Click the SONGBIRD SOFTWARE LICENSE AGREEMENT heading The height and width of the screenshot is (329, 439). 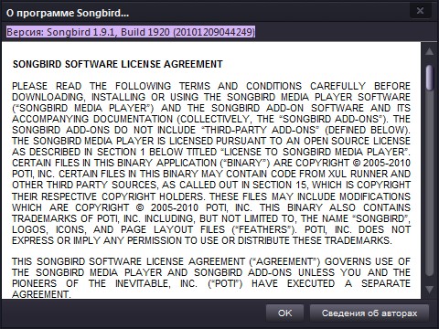click(x=118, y=64)
